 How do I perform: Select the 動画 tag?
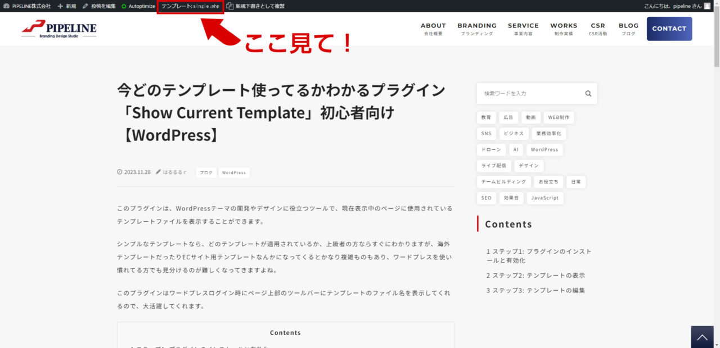point(531,118)
